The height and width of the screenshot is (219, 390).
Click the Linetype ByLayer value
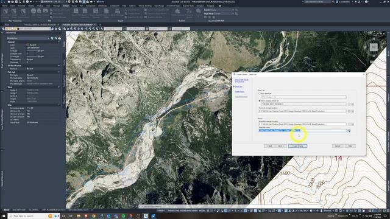35,50
